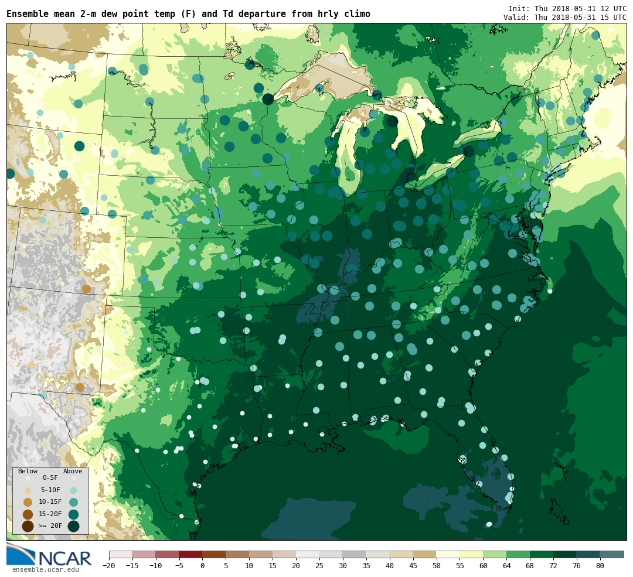Click the gray colorbar swatch between 30 and 35
This screenshot has height=577, width=633.
pyautogui.click(x=355, y=554)
